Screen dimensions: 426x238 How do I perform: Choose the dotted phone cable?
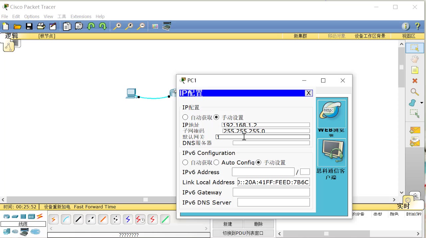coord(115,219)
